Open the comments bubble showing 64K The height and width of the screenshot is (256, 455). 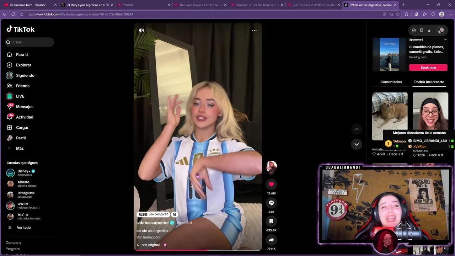(x=271, y=203)
